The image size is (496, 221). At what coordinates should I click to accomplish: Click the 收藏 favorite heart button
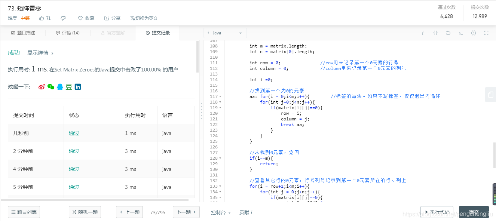(x=86, y=18)
